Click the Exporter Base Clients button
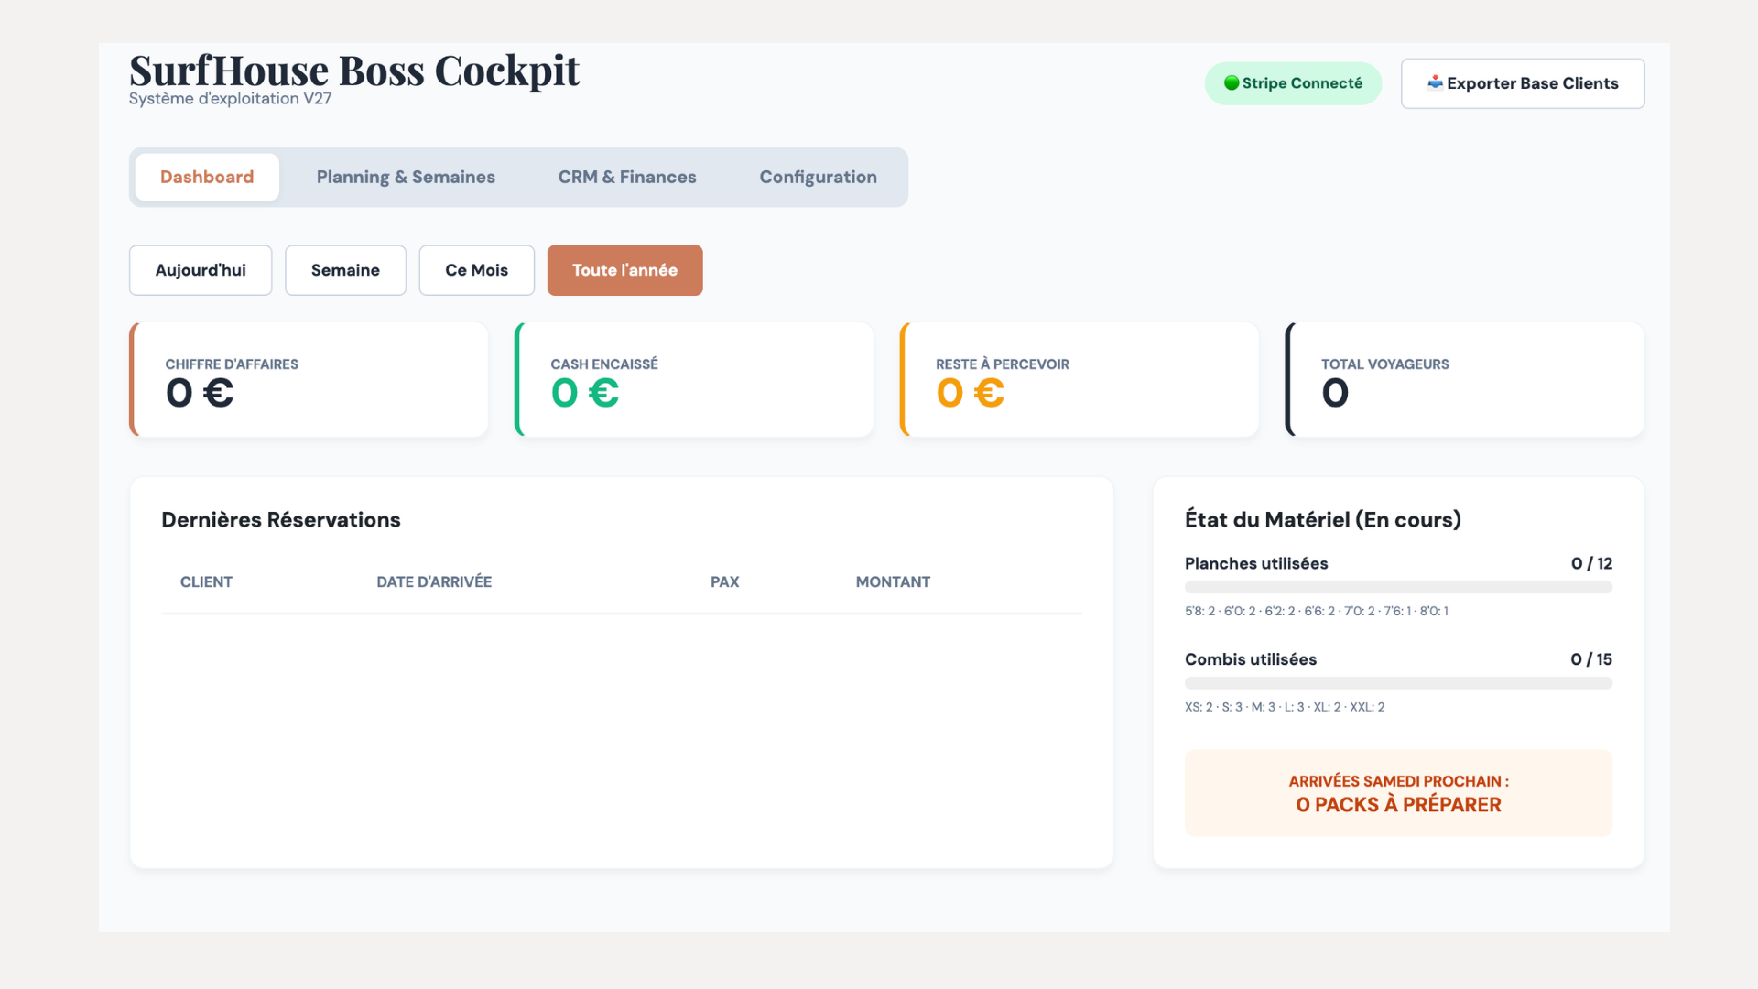 [x=1523, y=82]
